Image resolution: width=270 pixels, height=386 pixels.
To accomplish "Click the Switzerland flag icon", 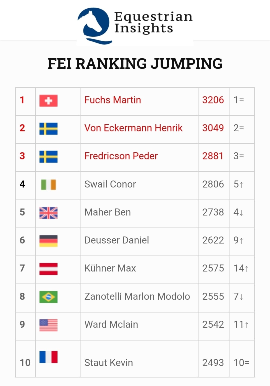I will (48, 100).
